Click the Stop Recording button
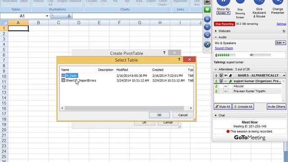Viewport: 288px width, 162px height. tap(225, 24)
